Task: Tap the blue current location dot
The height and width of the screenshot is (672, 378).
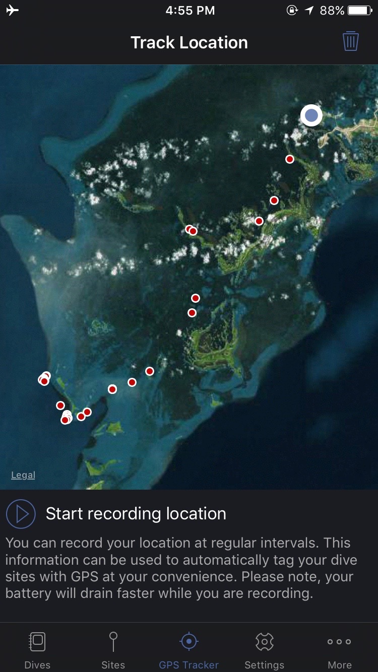Action: pyautogui.click(x=311, y=115)
